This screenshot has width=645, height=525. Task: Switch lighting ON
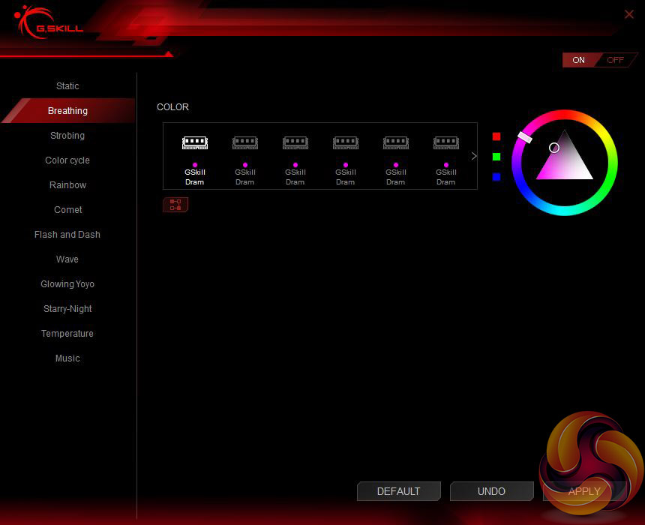point(578,60)
